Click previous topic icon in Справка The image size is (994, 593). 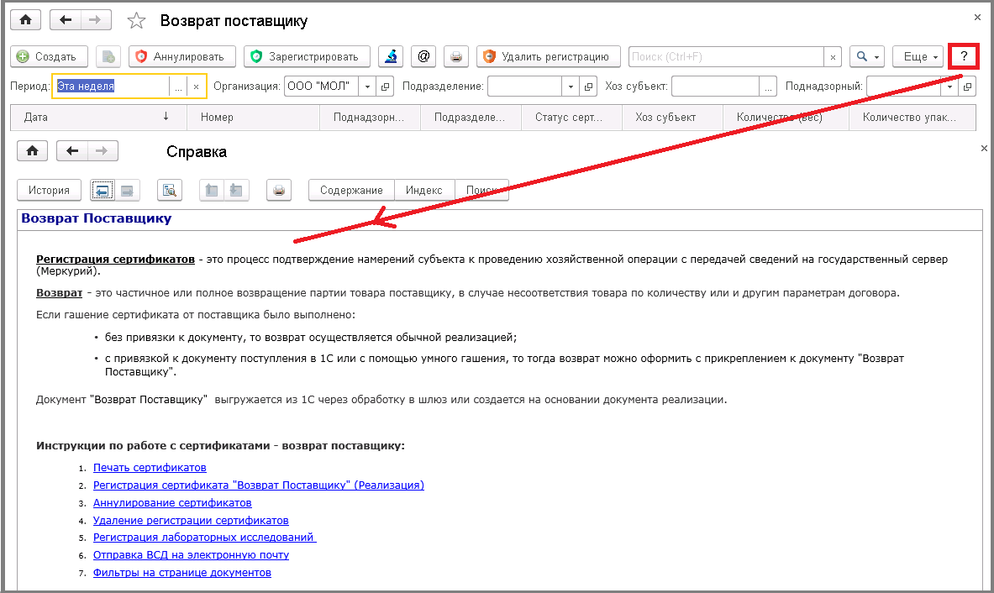(212, 190)
